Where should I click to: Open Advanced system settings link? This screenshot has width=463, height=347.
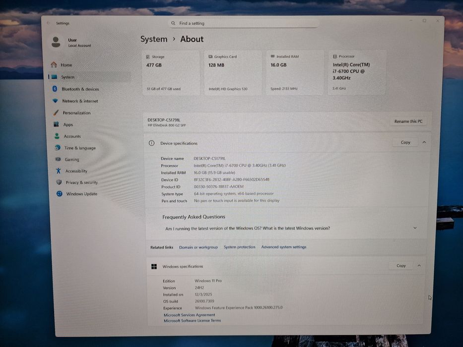[284, 247]
